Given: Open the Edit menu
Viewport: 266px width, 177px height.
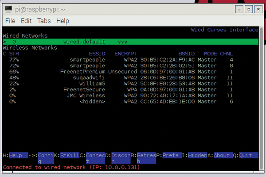Looking at the screenshot, I should point(26,21).
